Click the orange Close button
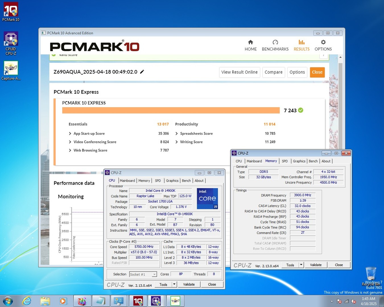 317,72
